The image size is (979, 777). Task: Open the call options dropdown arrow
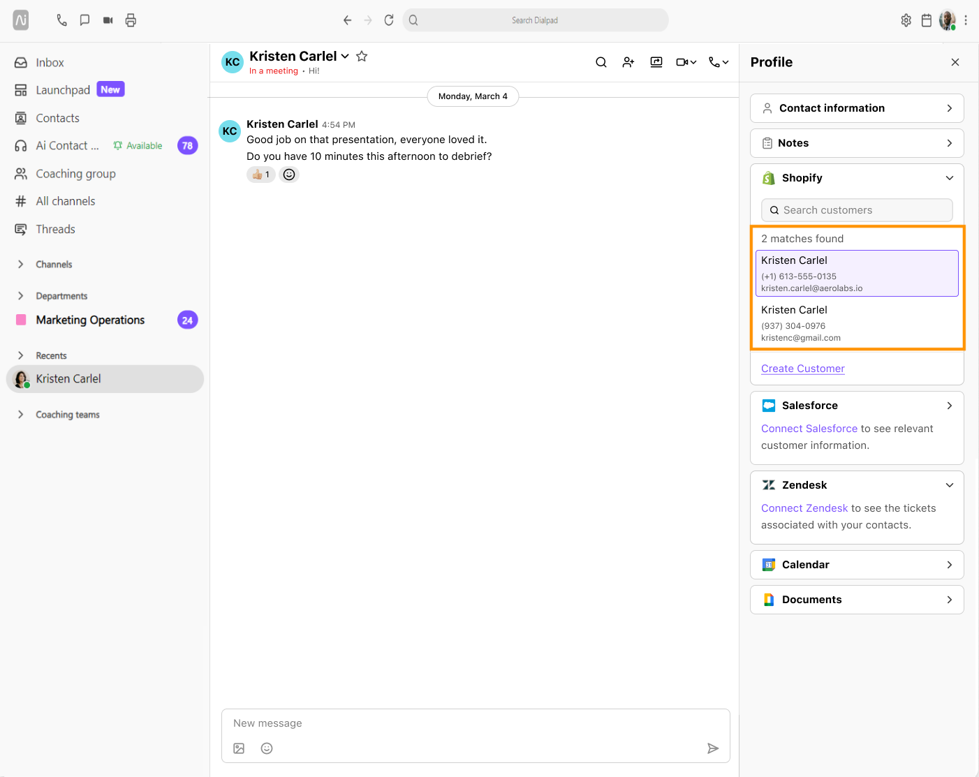pos(726,62)
